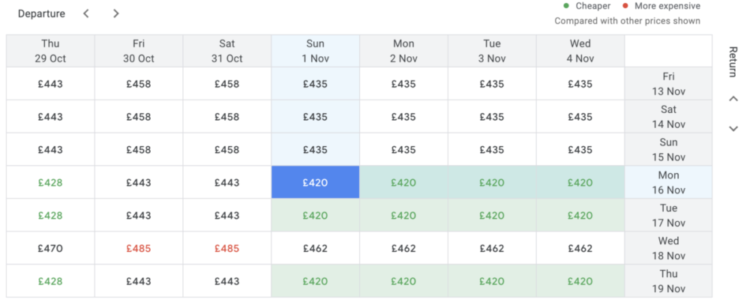Click the next departure dates arrow
This screenshot has width=750, height=308.
pos(115,13)
